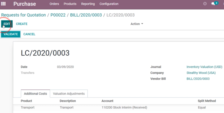Image resolution: width=224 pixels, height=113 pixels.
Task: Click the Create button
Action: 22,24
